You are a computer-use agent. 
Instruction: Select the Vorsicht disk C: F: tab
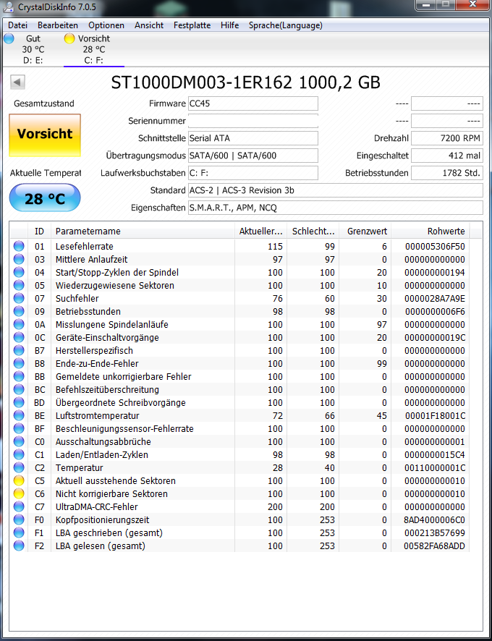coord(93,49)
